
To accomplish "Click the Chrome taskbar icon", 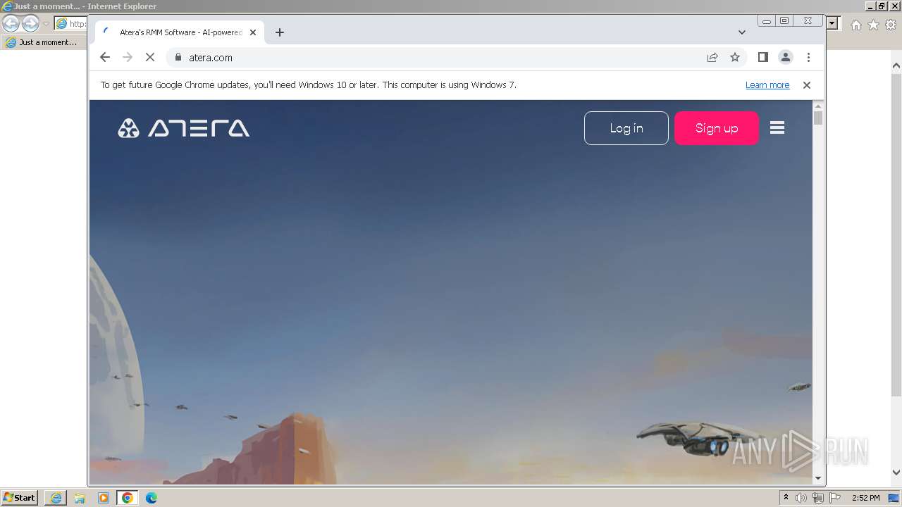I will point(128,498).
